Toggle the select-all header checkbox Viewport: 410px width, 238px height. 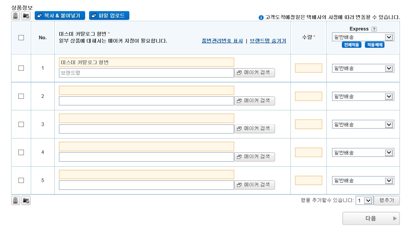21,38
